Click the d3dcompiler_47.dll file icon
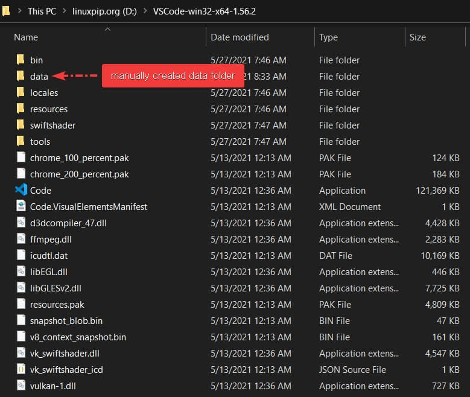470x397 pixels. coord(21,223)
